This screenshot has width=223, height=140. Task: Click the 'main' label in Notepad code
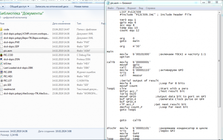pos(110,52)
